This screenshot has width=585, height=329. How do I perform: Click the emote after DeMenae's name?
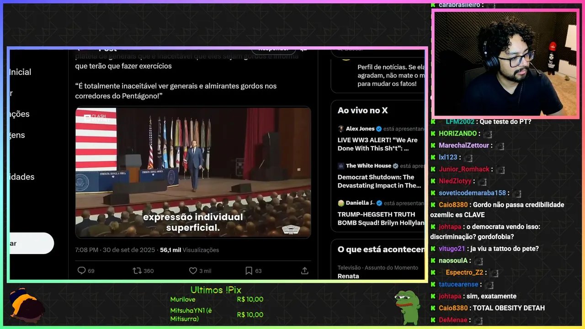477,320
